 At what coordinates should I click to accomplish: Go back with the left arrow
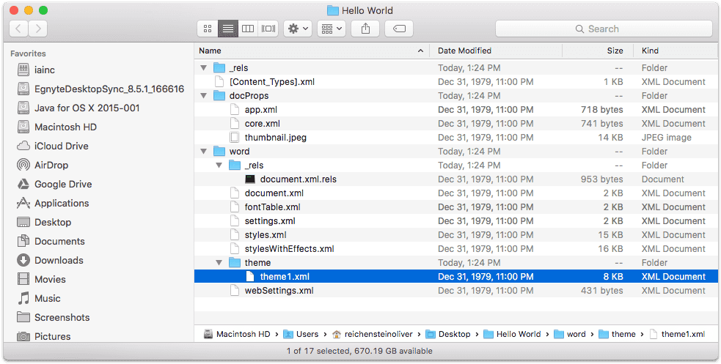coord(18,29)
